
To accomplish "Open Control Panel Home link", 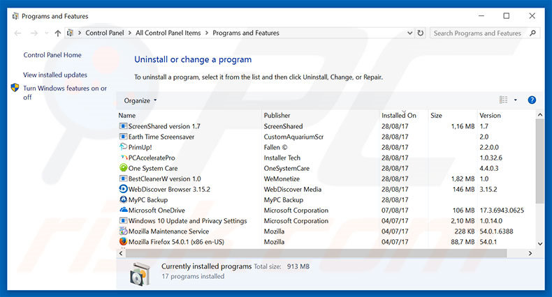I will click(x=52, y=55).
